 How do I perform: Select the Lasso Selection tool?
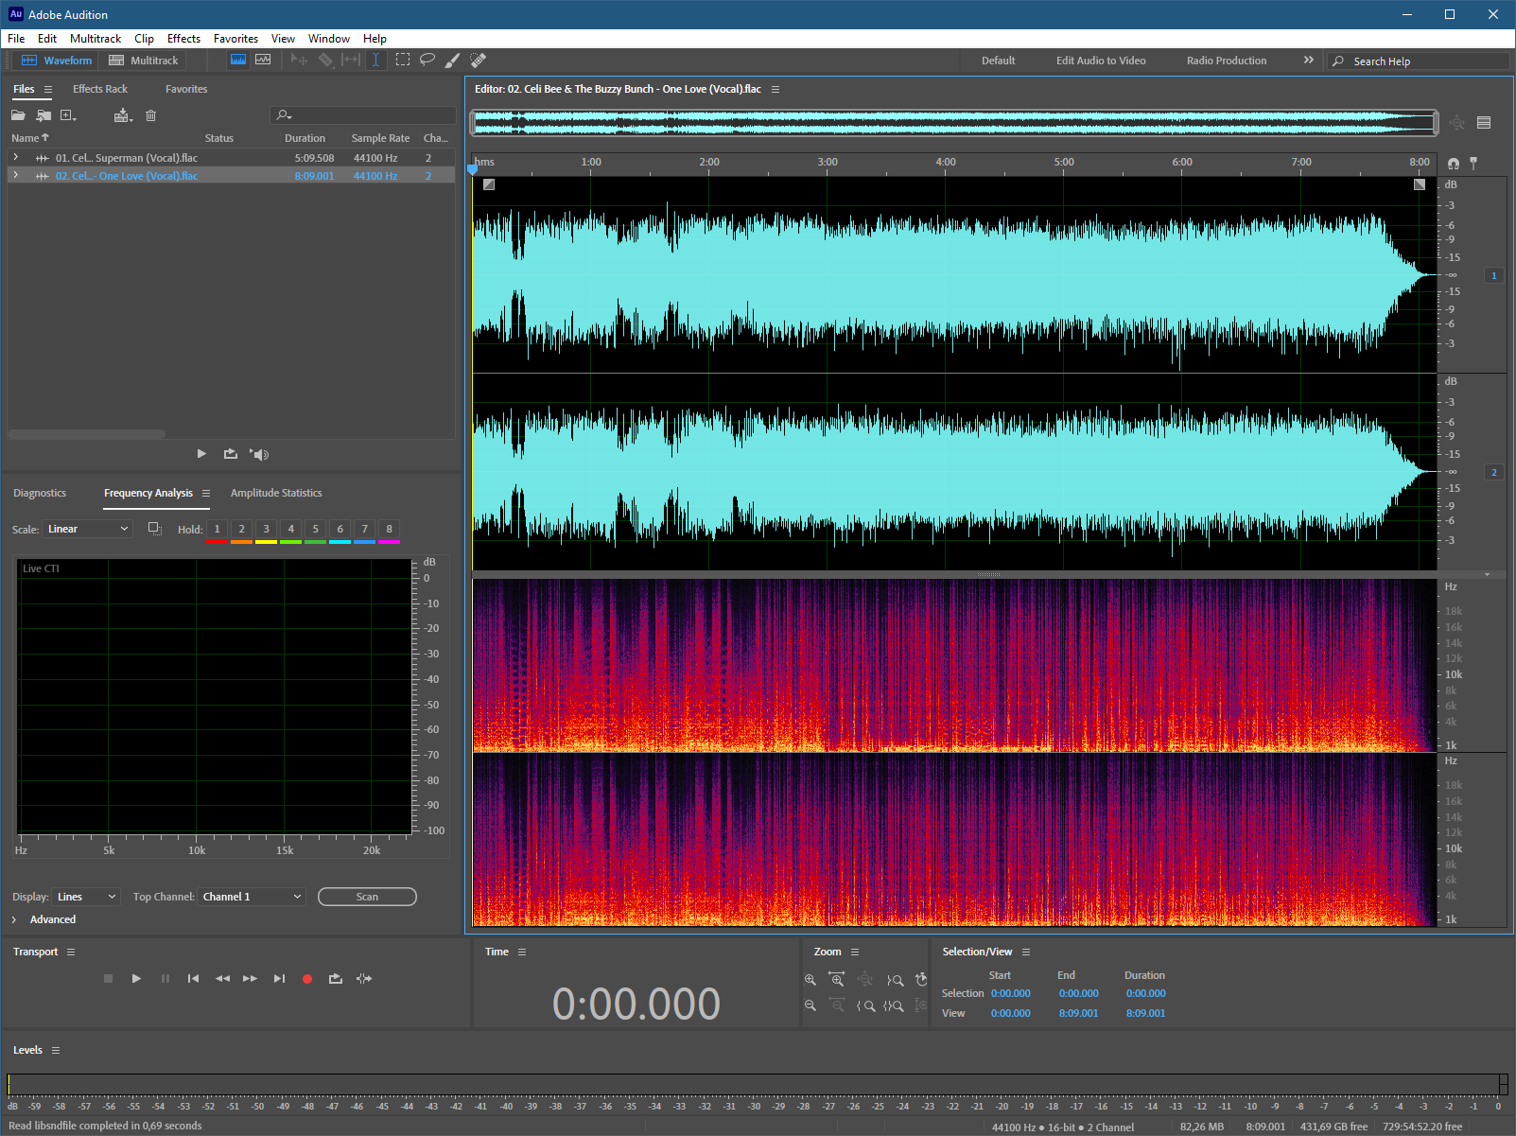[427, 60]
